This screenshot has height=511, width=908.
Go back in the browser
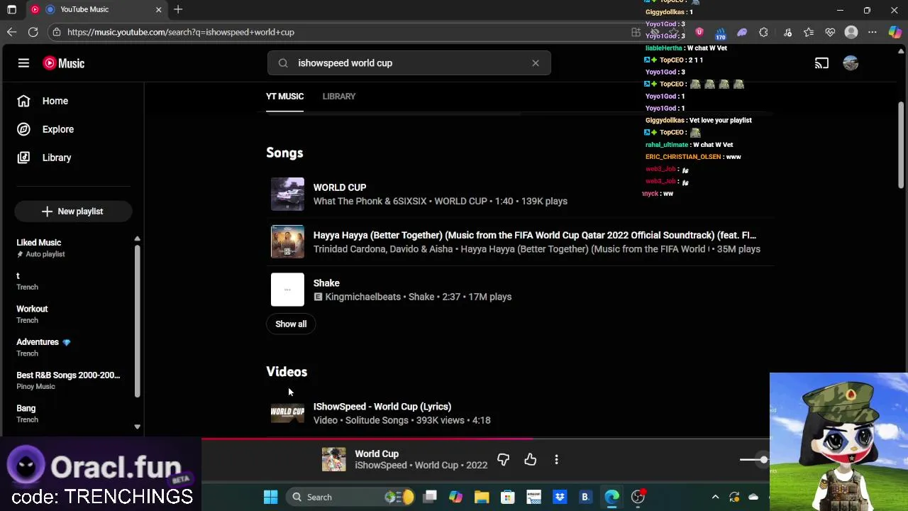[x=11, y=32]
